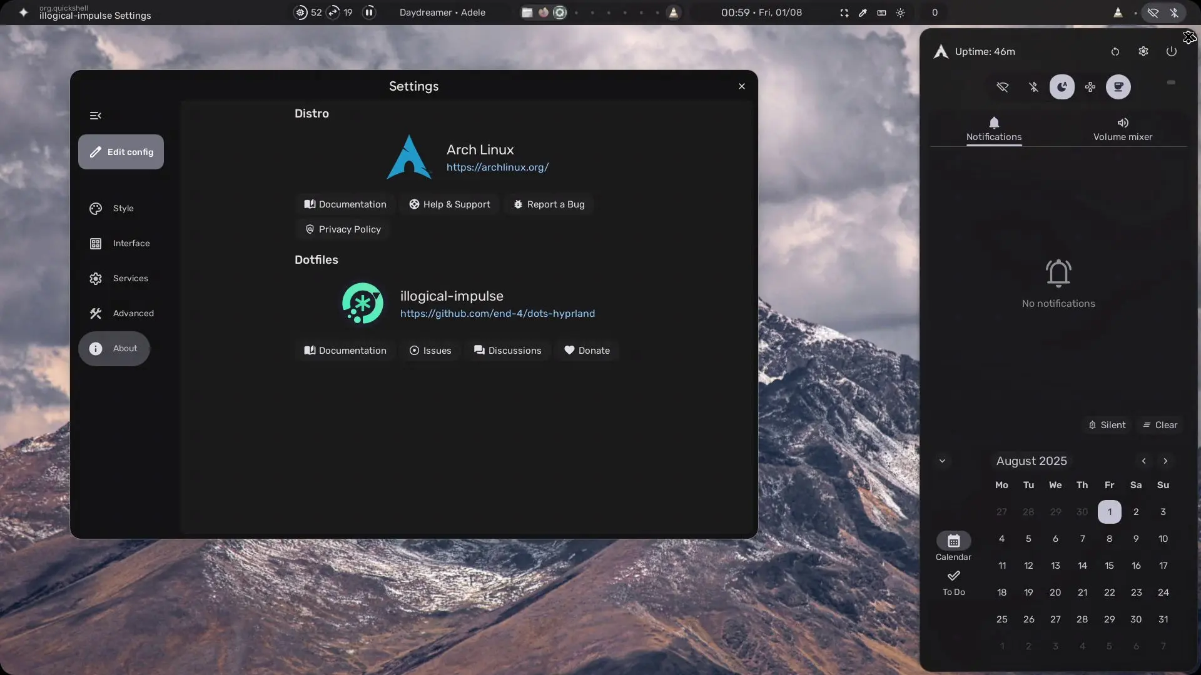The image size is (1201, 675).
Task: Disable the auto night light toggle
Action: click(1062, 87)
